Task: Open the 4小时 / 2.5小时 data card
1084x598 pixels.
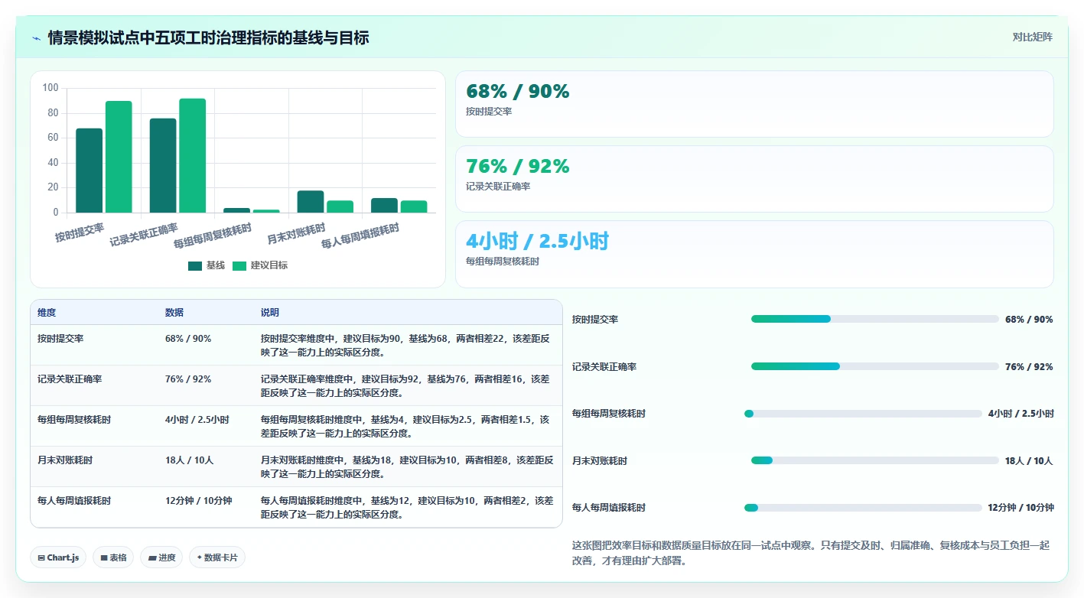Action: point(754,254)
